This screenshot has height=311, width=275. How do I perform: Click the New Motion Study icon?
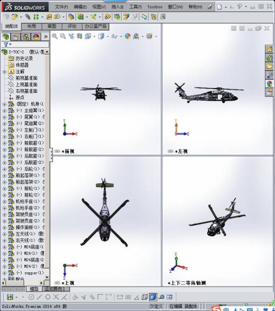coord(107,17)
